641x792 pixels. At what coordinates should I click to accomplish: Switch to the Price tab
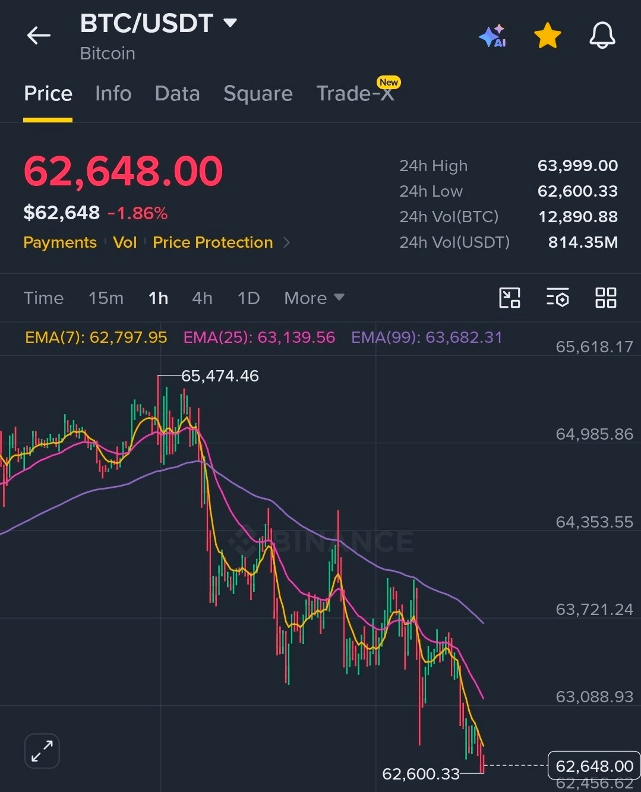coord(48,94)
